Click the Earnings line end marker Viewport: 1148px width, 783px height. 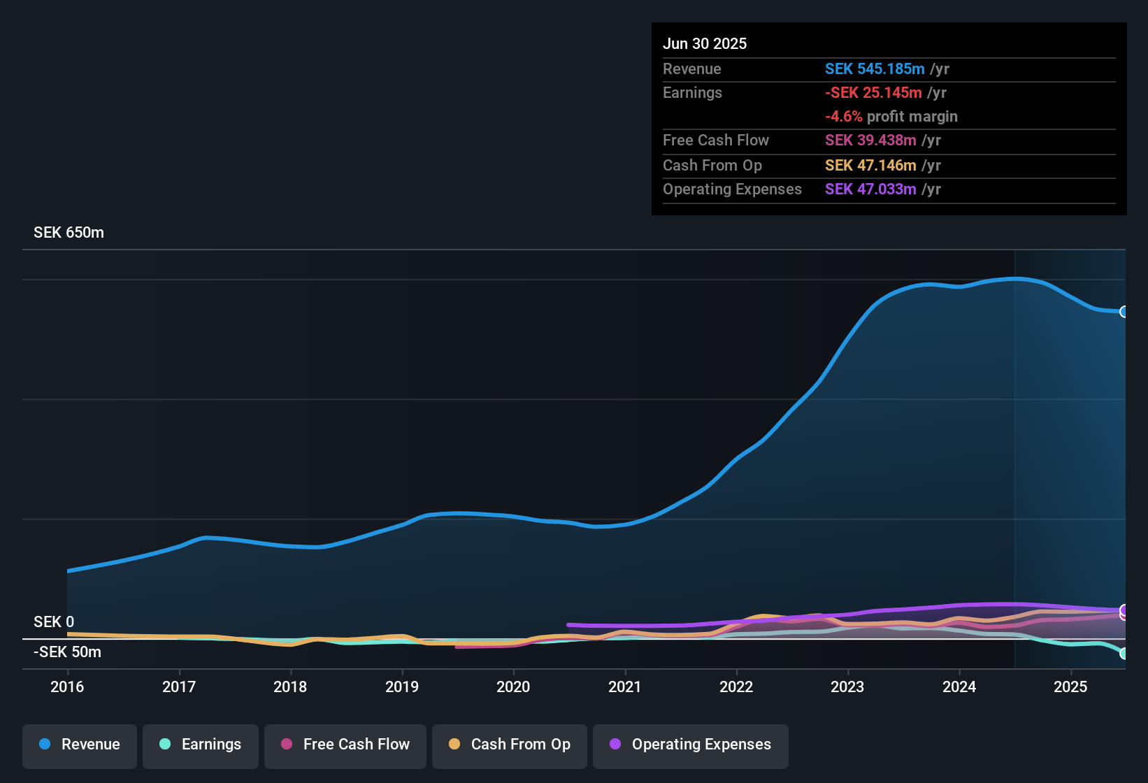tap(1124, 654)
